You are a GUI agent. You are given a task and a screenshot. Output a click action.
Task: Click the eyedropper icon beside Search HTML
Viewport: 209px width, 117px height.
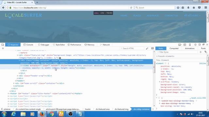(x=147, y=48)
